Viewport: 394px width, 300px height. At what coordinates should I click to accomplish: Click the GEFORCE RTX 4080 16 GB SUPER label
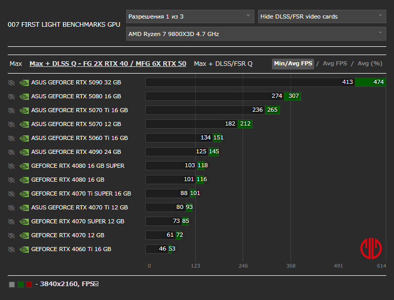pyautogui.click(x=78, y=166)
